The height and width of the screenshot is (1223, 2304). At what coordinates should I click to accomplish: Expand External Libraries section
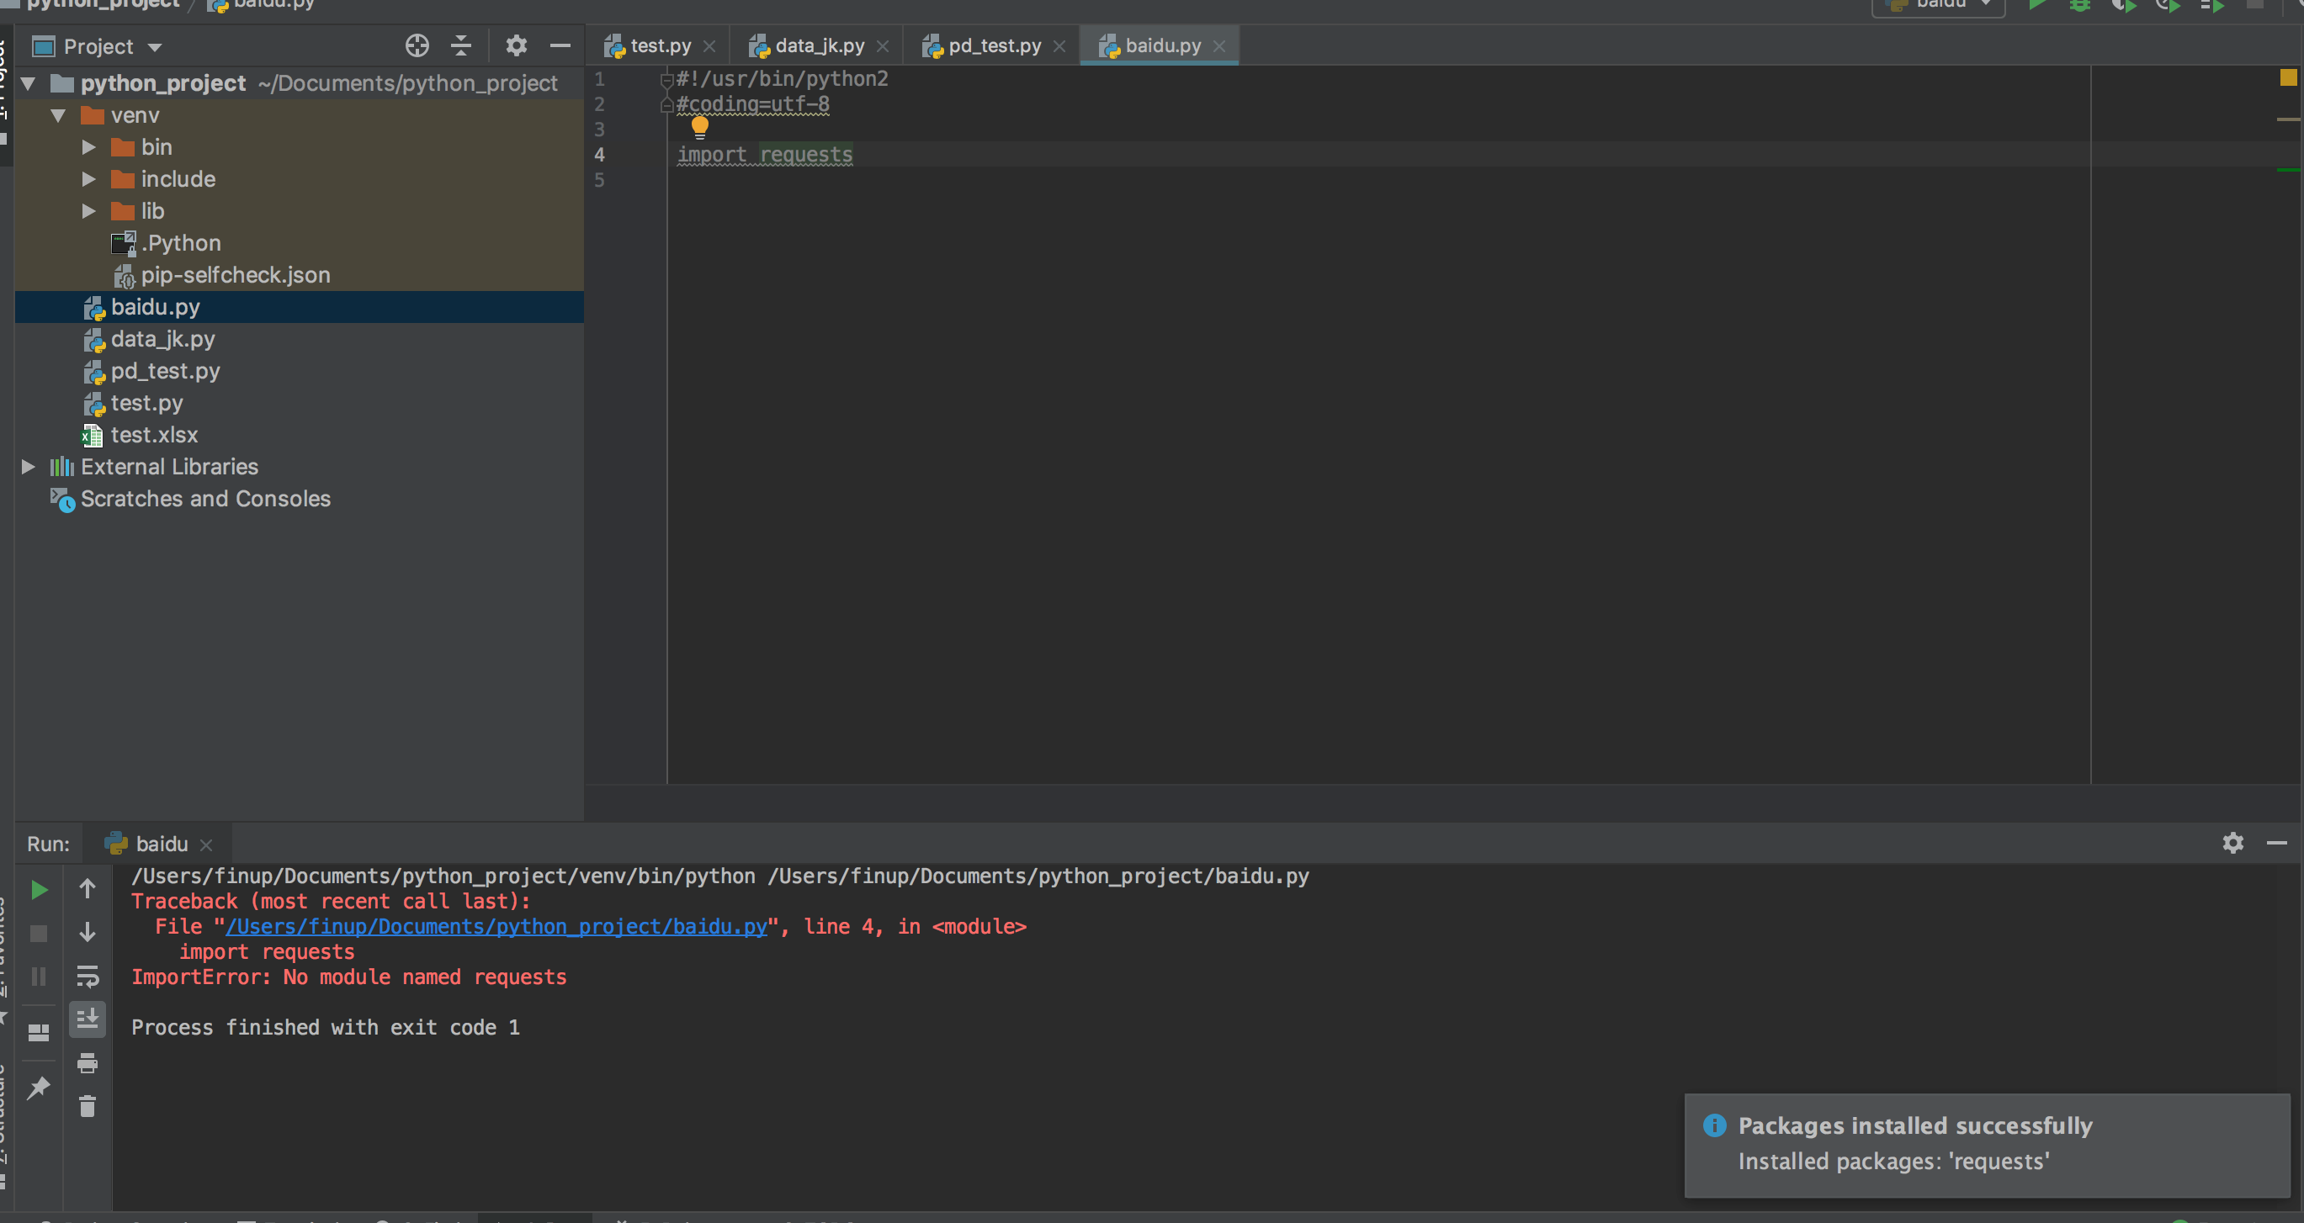click(29, 466)
